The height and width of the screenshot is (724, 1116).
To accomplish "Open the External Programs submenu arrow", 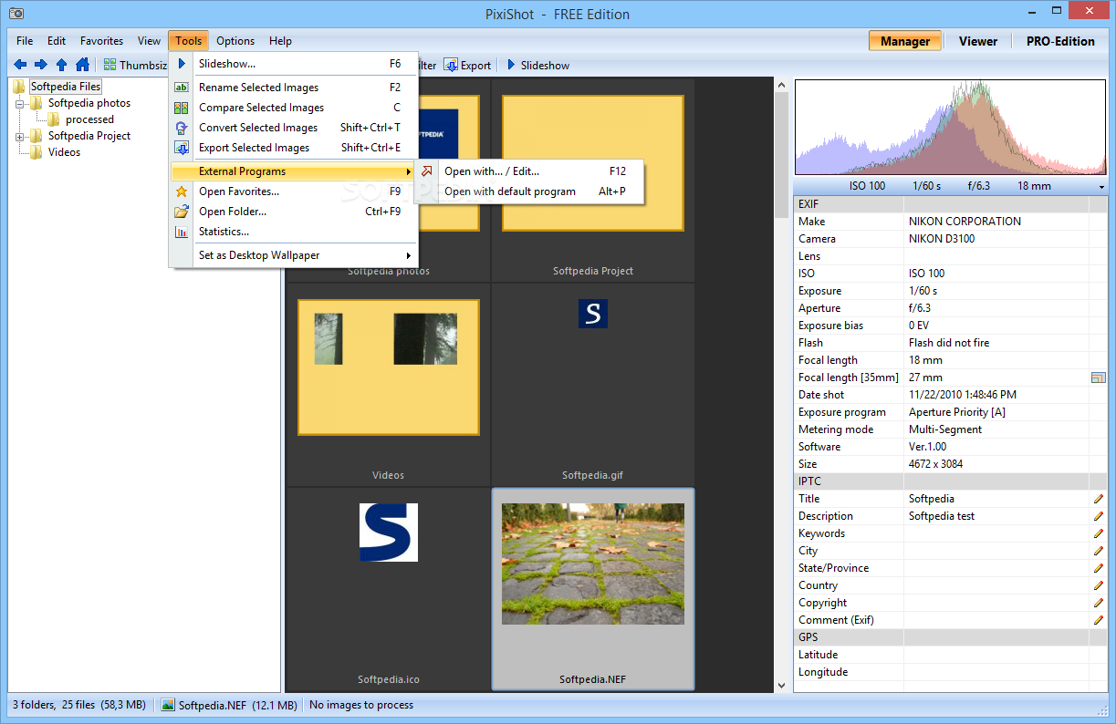I will (409, 171).
